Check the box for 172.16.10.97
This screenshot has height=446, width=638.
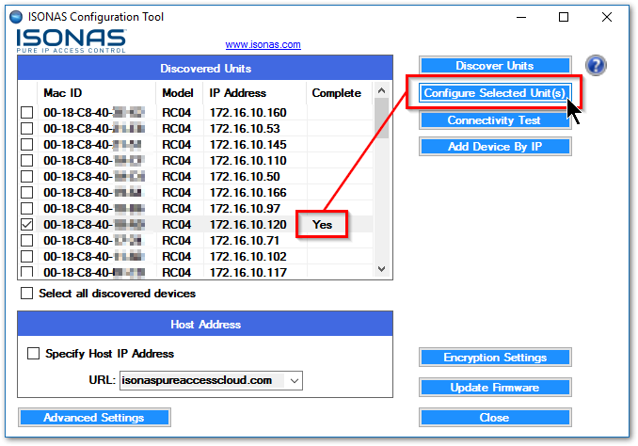coord(27,208)
